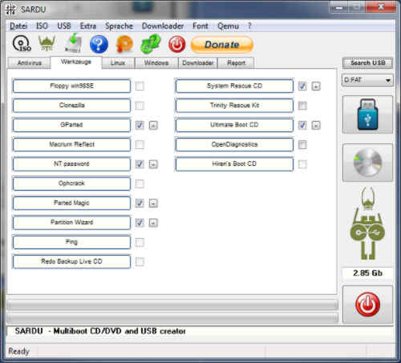Click the plus box next to NT password
Screen dimensions: 401x363
coord(153,164)
